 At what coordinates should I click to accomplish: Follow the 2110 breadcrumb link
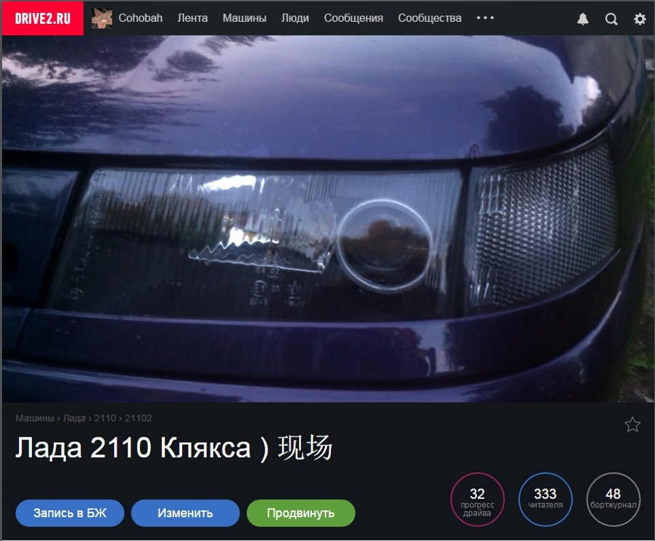pos(105,418)
